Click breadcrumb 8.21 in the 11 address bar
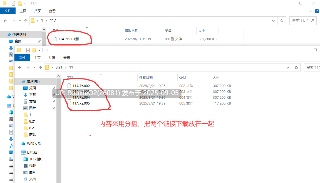The width and height of the screenshot is (320, 183). tap(59, 67)
